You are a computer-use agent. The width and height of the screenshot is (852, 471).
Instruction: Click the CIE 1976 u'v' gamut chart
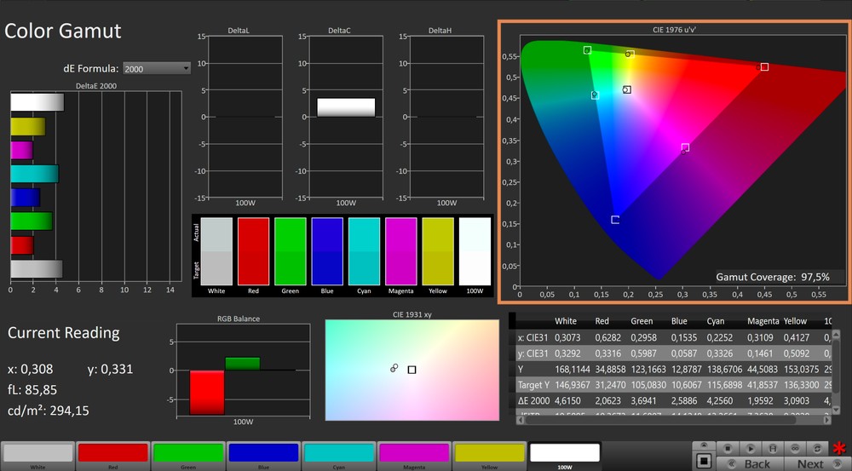(673, 162)
